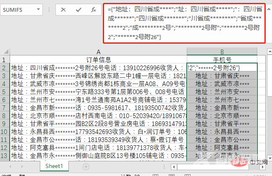Switch to the Sheet1 tab
The width and height of the screenshot is (272, 176).
coord(54,166)
